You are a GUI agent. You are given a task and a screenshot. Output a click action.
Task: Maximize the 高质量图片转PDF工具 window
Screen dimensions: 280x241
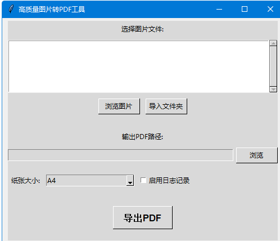pyautogui.click(x=245, y=9)
